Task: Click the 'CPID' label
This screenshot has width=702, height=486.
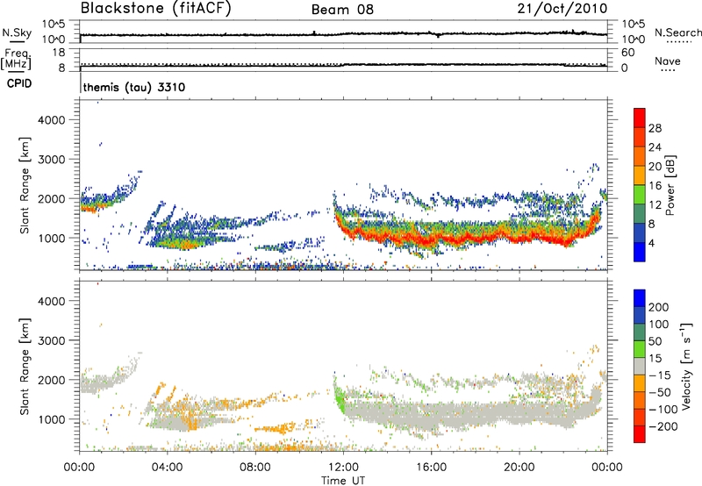Action: [19, 83]
